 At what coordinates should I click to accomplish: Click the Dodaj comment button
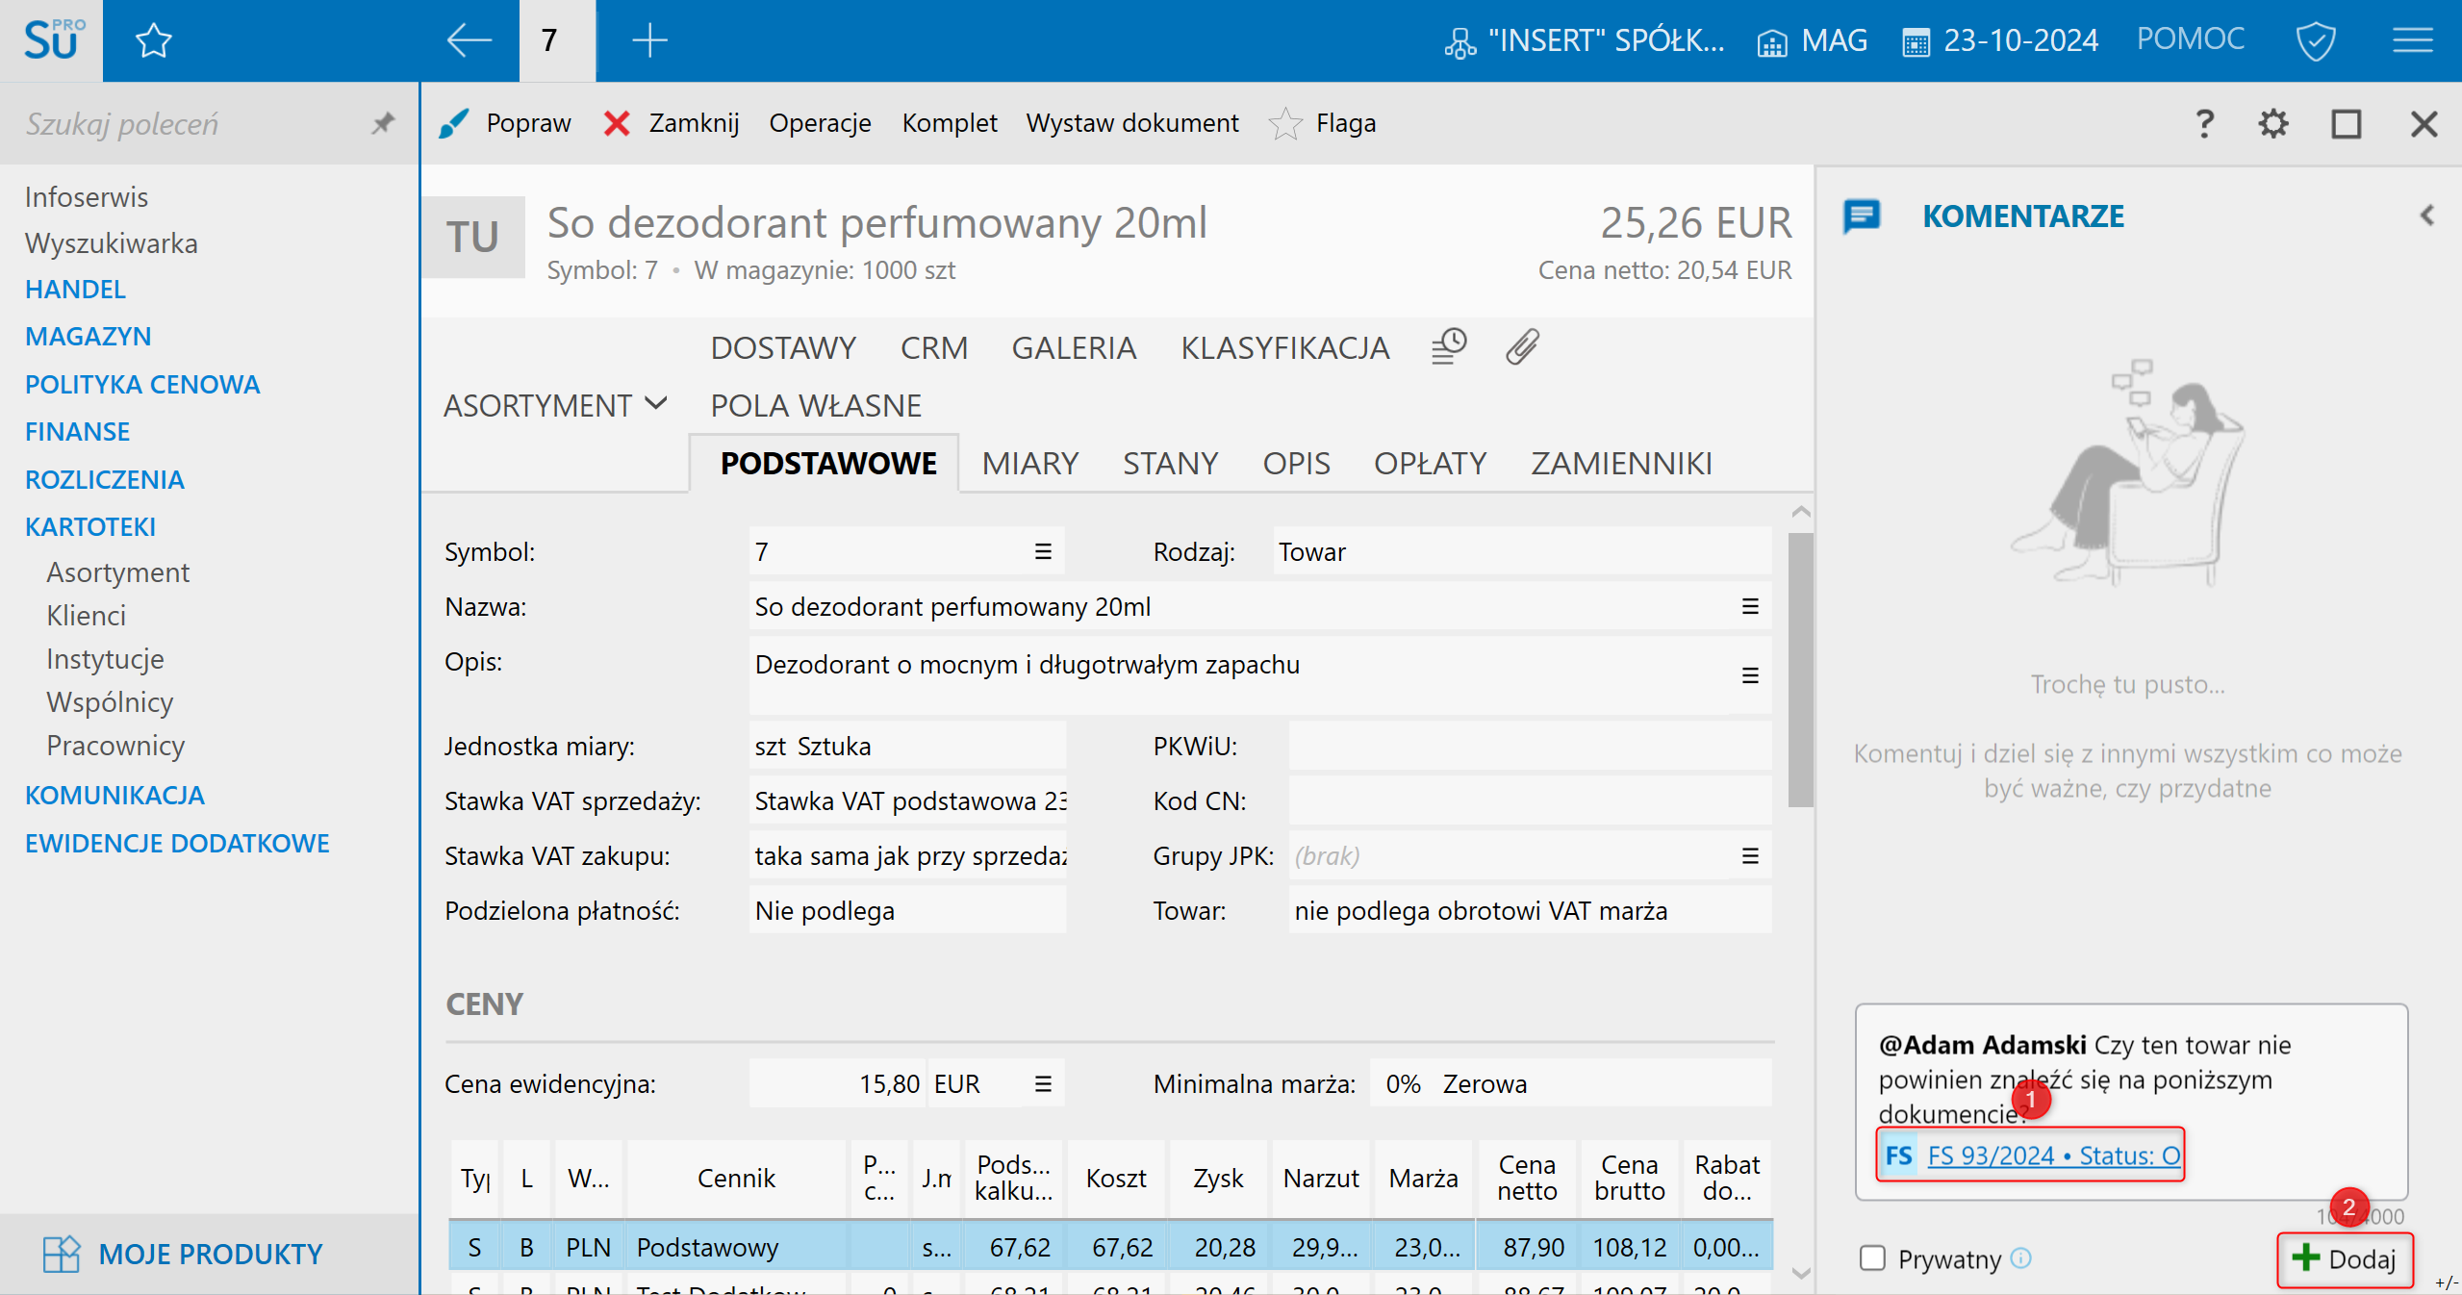point(2344,1258)
